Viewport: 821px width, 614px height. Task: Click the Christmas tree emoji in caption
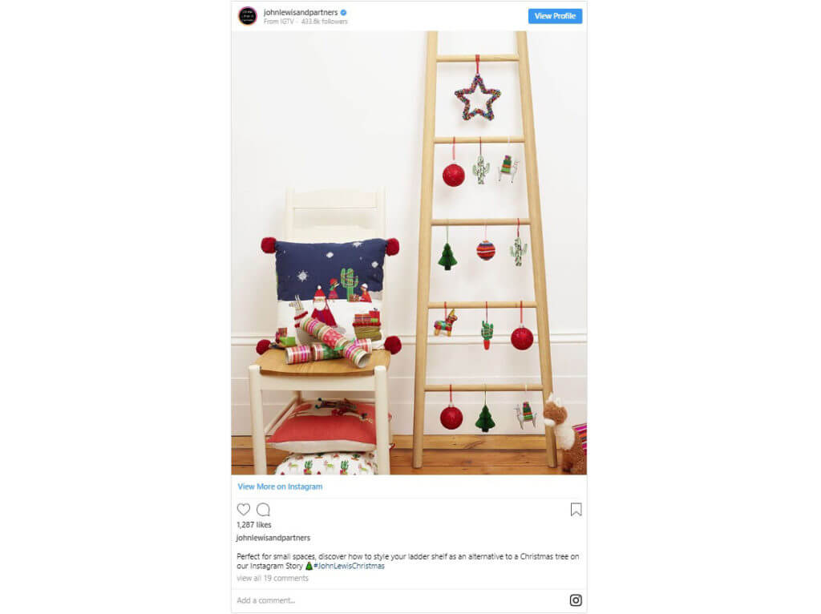(x=309, y=566)
